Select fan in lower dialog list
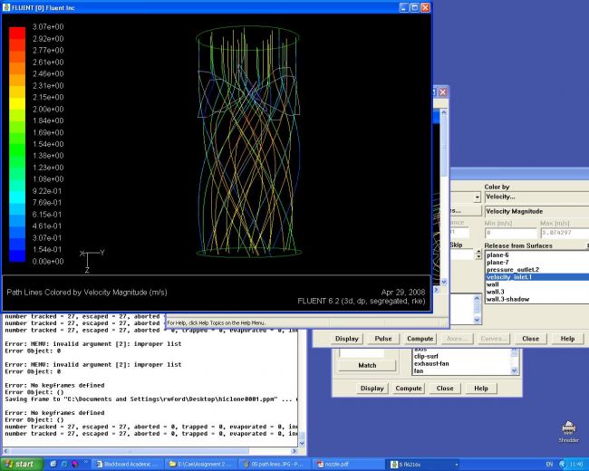The image size is (589, 471). 461,371
